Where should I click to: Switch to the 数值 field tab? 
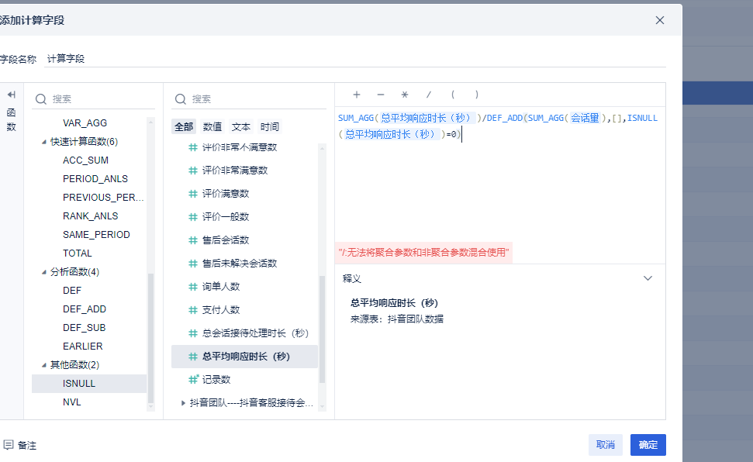tap(212, 127)
